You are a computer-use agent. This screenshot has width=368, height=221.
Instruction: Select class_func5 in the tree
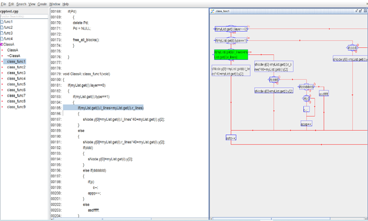click(16, 84)
